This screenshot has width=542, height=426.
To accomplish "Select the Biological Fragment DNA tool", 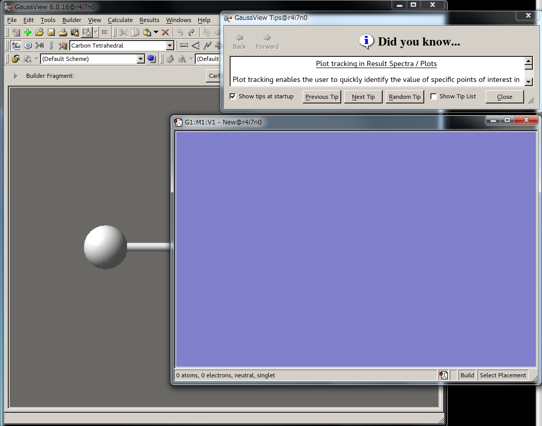I will click(52, 46).
